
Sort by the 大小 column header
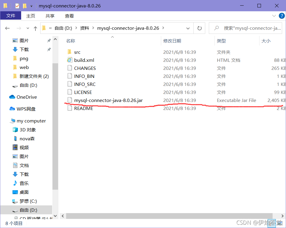coord(266,41)
